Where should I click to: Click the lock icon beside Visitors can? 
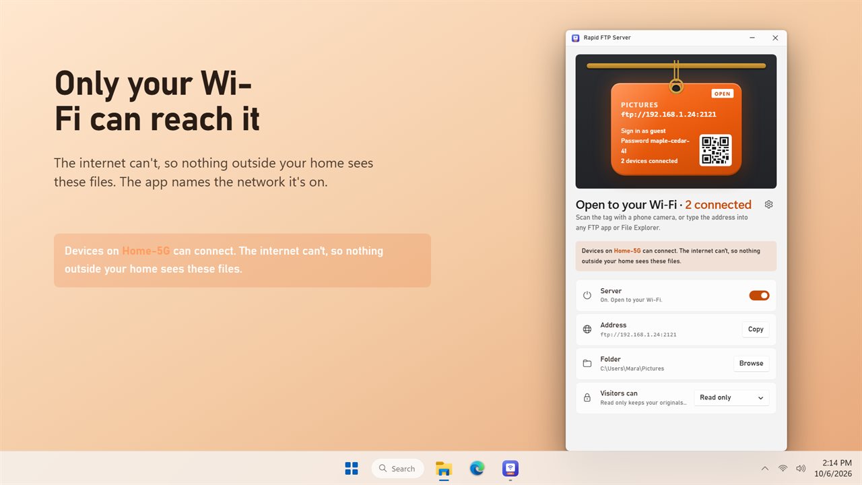pos(587,398)
